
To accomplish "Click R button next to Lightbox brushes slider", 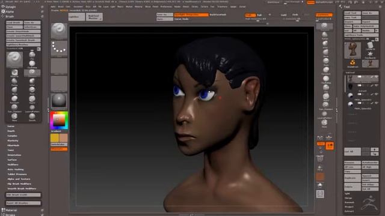I will click(38, 49).
